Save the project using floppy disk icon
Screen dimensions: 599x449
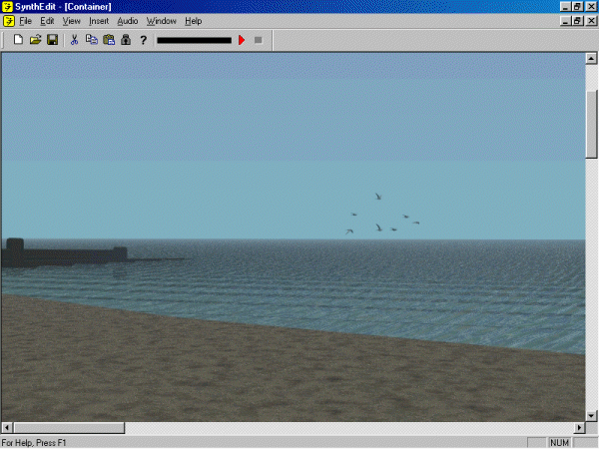52,40
